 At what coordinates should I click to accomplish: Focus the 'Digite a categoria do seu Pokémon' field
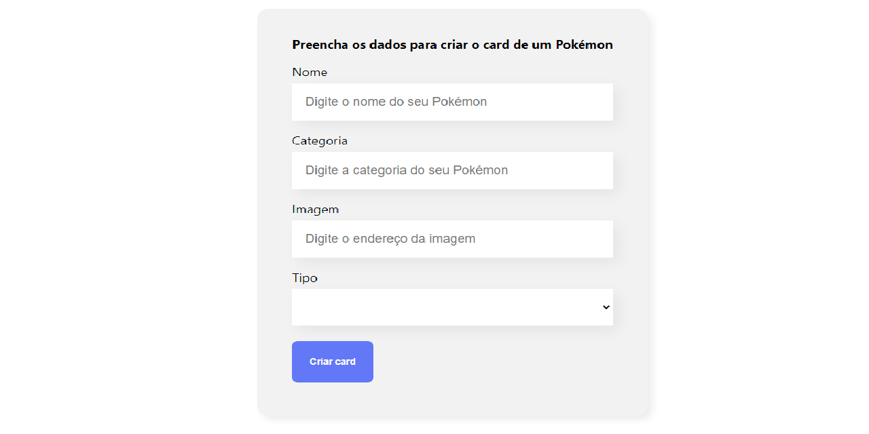pos(452,170)
